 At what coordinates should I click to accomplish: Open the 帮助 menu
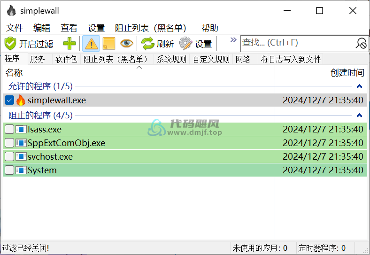click(209, 28)
